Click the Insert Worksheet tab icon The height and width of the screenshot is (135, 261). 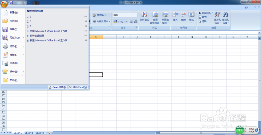tap(49, 133)
